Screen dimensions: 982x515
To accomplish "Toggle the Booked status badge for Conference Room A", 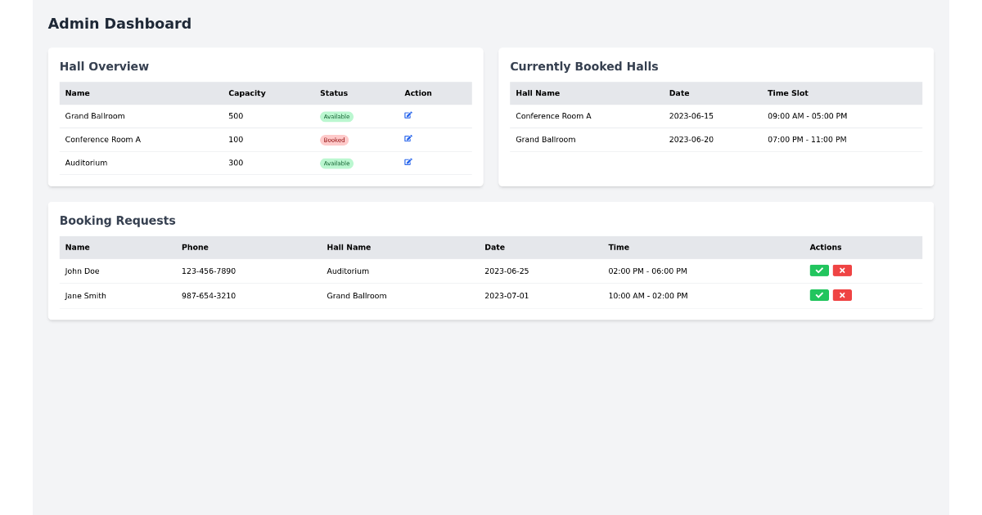I will point(335,139).
